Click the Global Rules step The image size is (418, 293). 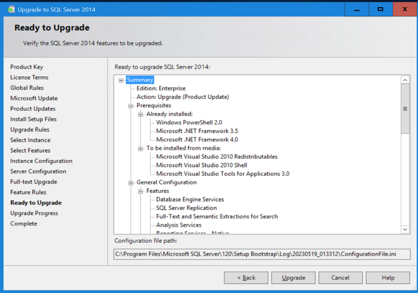coord(27,88)
